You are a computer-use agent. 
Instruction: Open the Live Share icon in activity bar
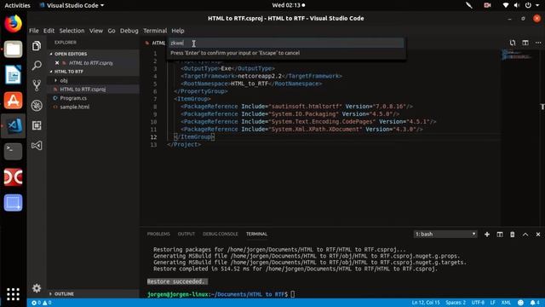pos(37,146)
